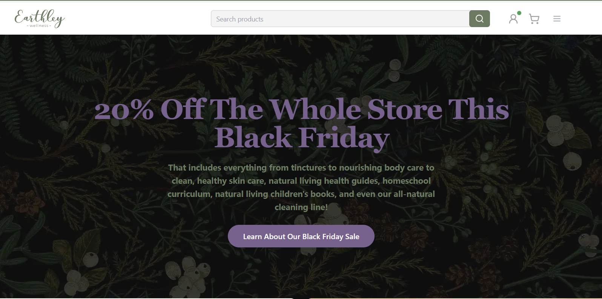The height and width of the screenshot is (299, 602).
Task: Open the user account icon
Action: coord(513,19)
